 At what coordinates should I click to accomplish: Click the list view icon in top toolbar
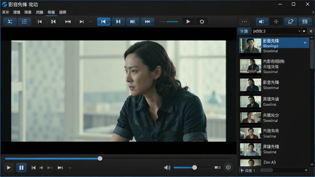click(x=24, y=22)
